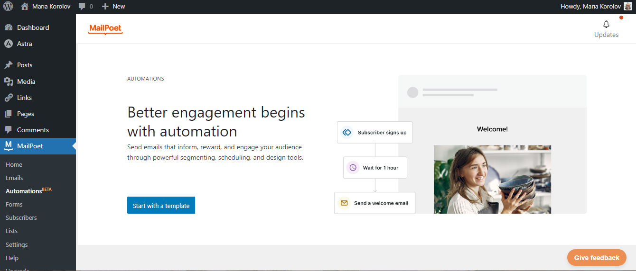
Task: Open the comments bubble icon in admin bar
Action: (x=82, y=7)
